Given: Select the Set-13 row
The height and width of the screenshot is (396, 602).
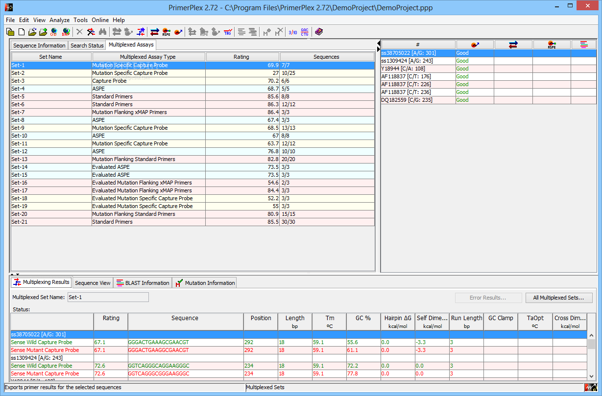Looking at the screenshot, I should 193,159.
